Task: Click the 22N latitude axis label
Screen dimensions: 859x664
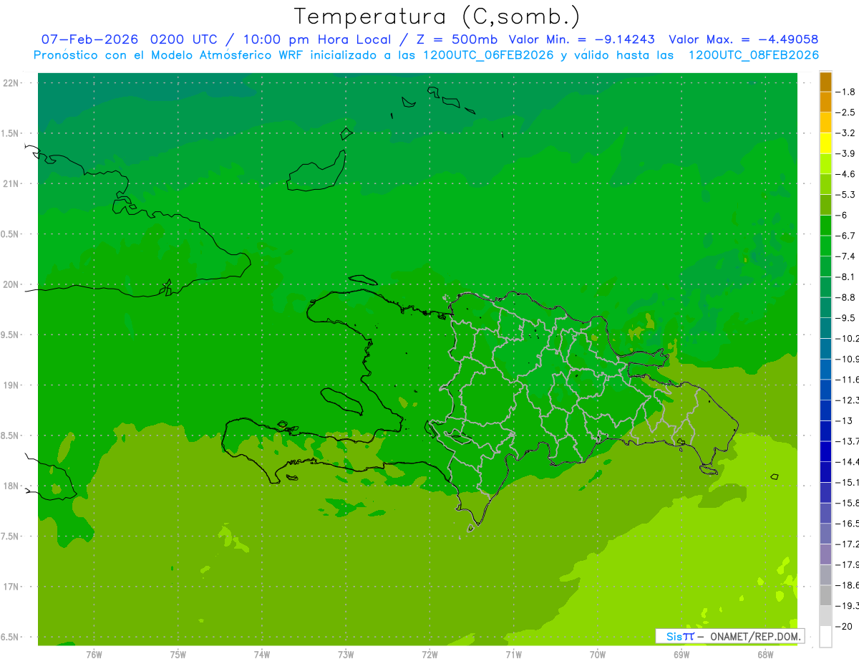Action: coord(10,83)
